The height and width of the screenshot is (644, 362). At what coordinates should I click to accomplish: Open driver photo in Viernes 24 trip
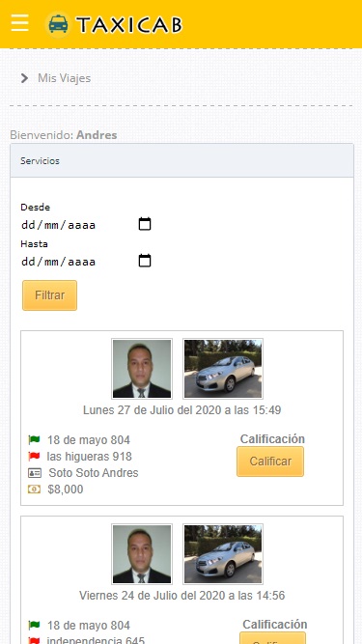(x=142, y=554)
